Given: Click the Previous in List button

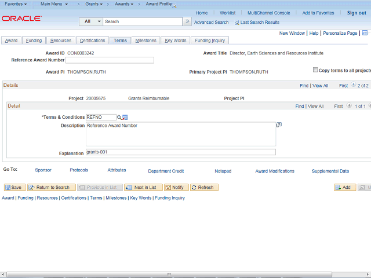Looking at the screenshot, I should tap(100, 188).
